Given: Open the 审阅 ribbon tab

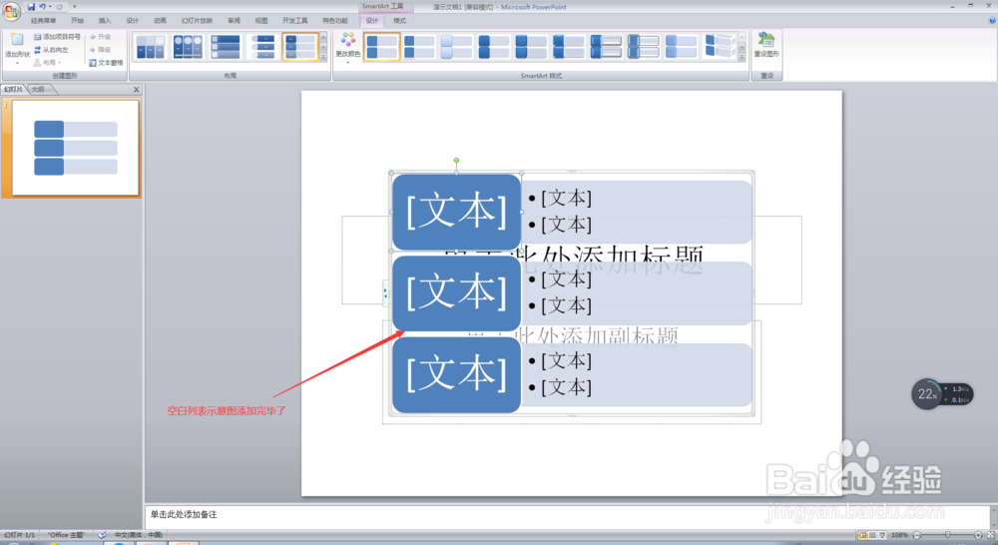Looking at the screenshot, I should click(234, 21).
